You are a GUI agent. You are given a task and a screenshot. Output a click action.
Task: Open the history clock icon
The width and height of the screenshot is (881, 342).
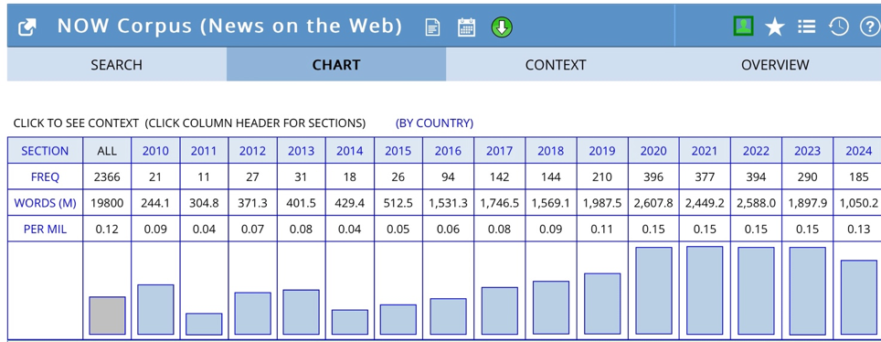tap(838, 27)
